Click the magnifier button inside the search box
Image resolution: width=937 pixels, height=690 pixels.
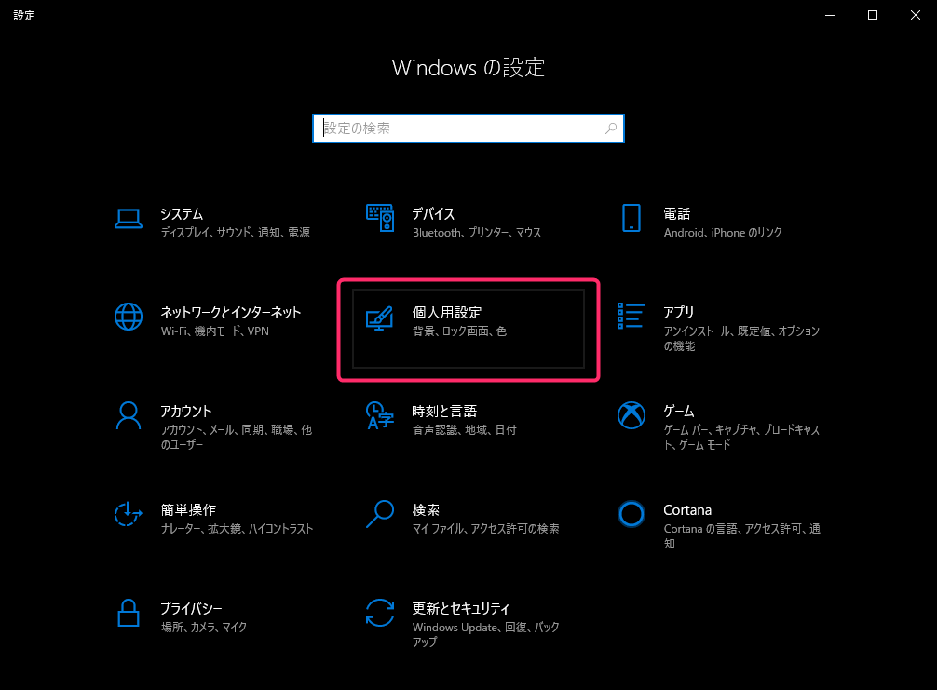tap(611, 129)
